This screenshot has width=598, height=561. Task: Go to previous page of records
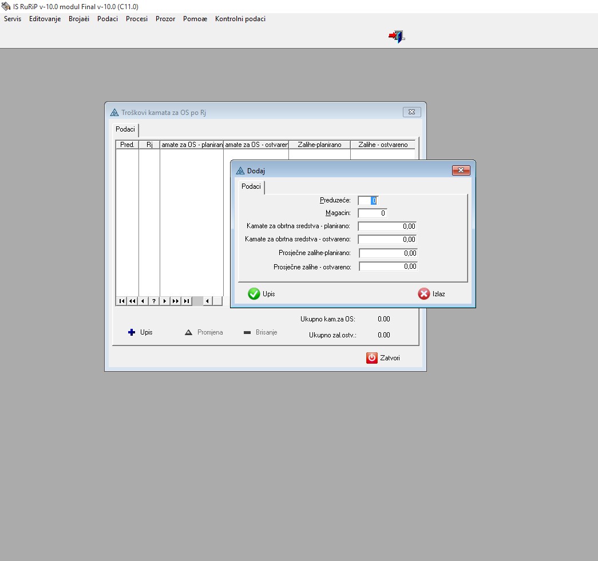pyautogui.click(x=132, y=301)
